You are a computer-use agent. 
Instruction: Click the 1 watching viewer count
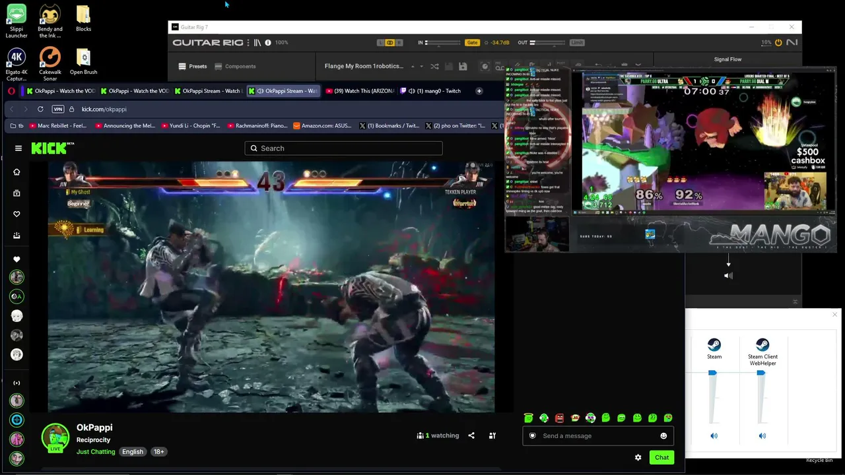(x=438, y=435)
